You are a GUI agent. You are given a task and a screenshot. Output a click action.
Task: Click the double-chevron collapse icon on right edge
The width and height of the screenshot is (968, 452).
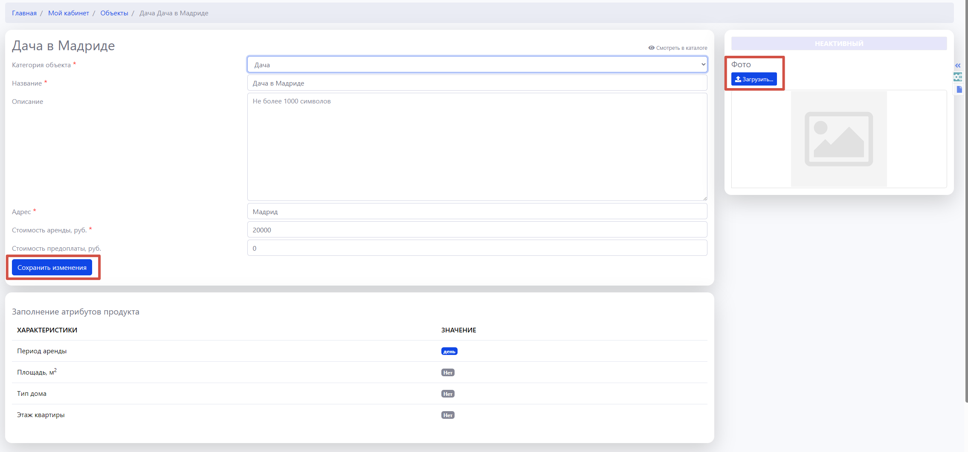click(958, 66)
